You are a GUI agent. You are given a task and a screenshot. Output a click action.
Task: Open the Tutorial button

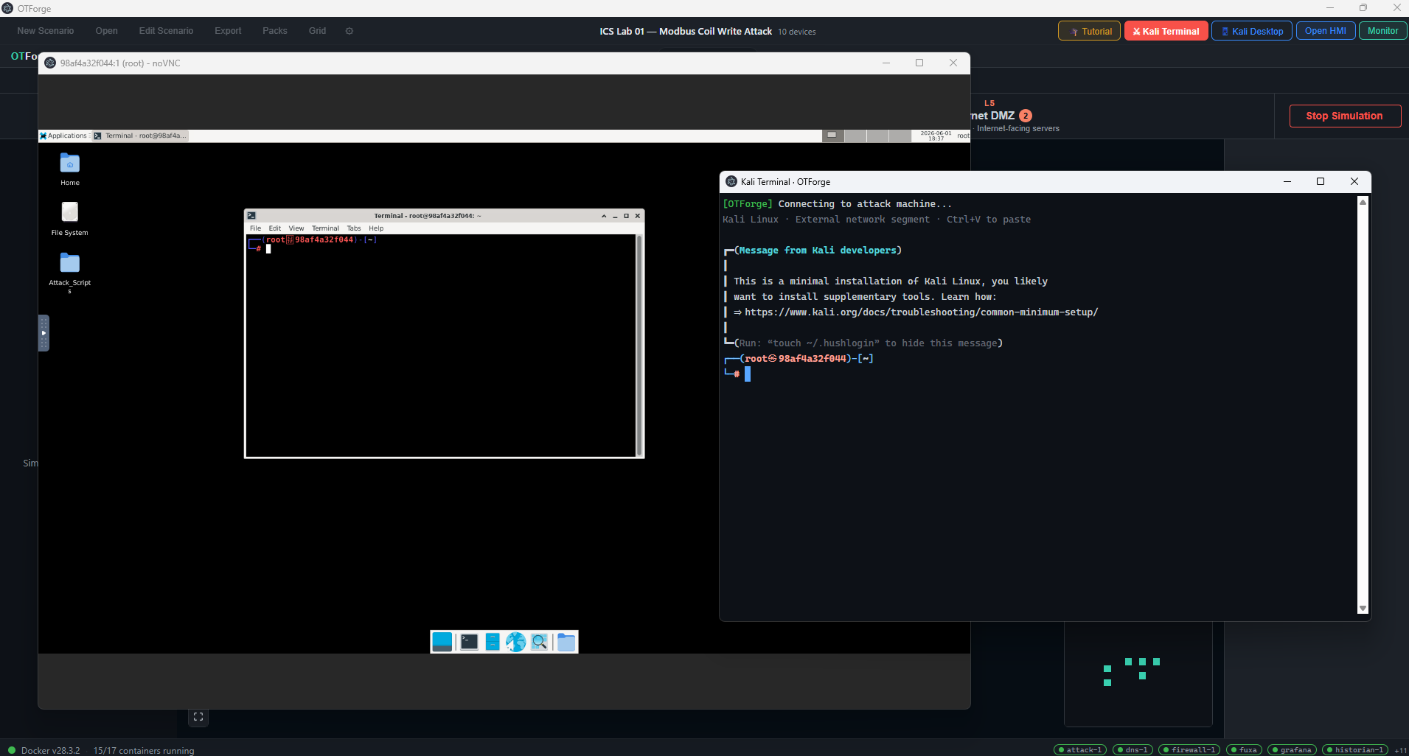click(1090, 31)
